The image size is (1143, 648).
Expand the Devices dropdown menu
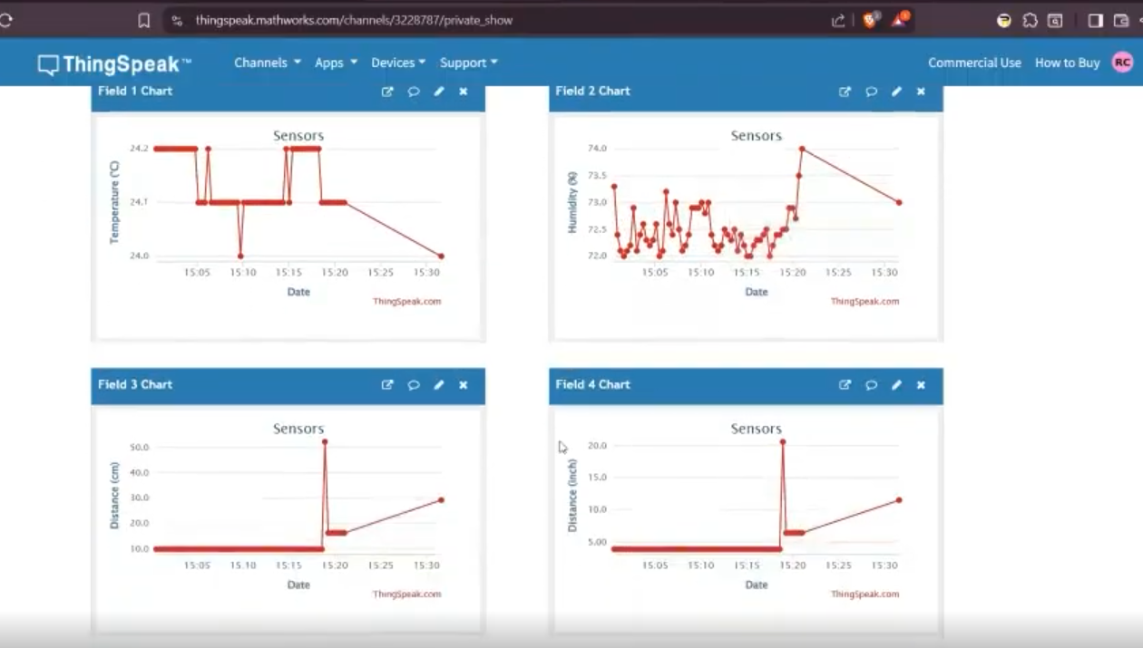point(398,63)
